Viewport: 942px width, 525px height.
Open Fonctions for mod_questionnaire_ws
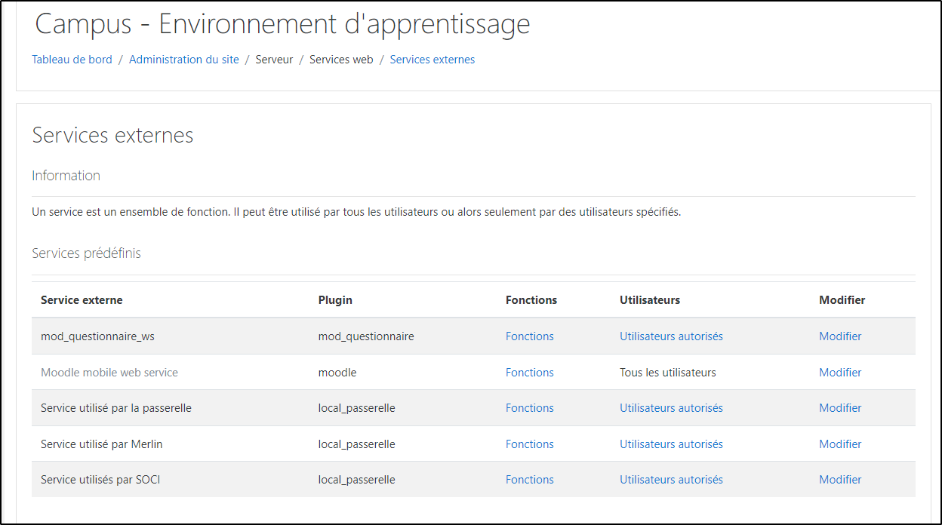click(x=529, y=336)
